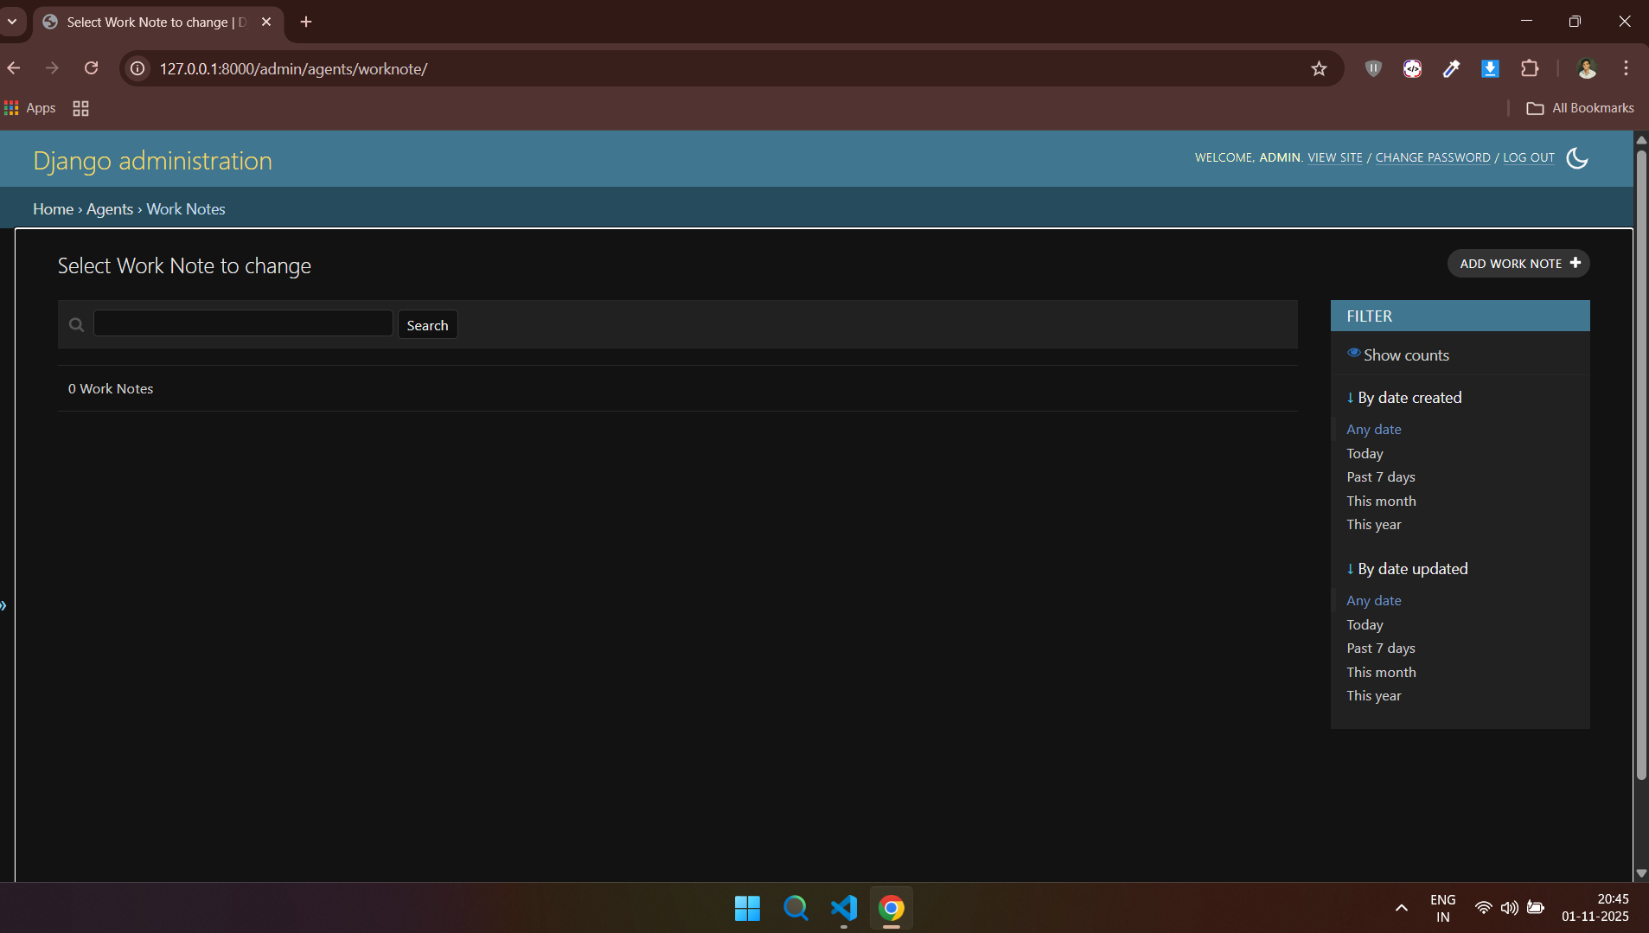1649x933 pixels.
Task: Select Any date under By date created
Action: click(x=1373, y=430)
